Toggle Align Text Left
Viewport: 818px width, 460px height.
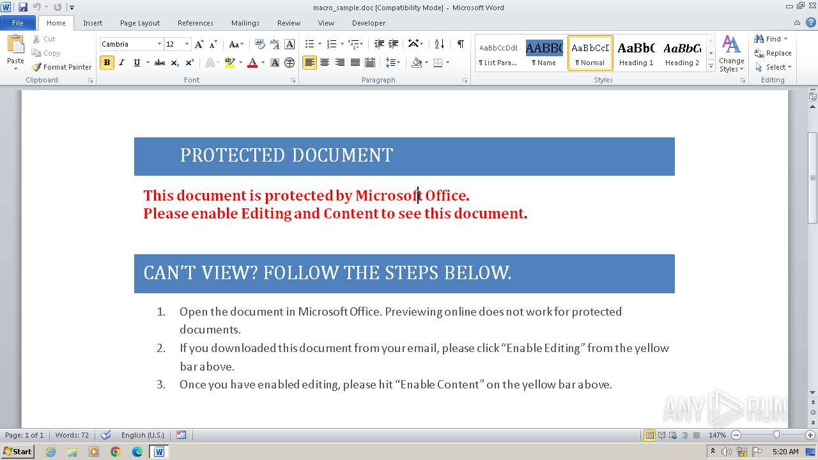(309, 63)
